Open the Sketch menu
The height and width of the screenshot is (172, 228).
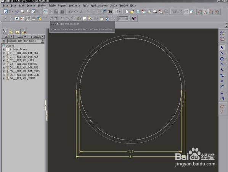coord(42,5)
